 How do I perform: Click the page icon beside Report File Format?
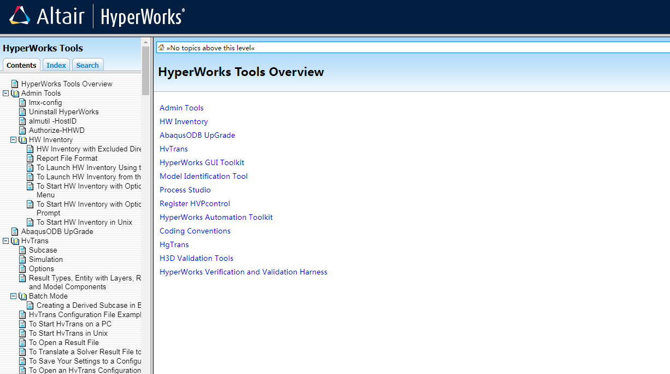click(30, 158)
